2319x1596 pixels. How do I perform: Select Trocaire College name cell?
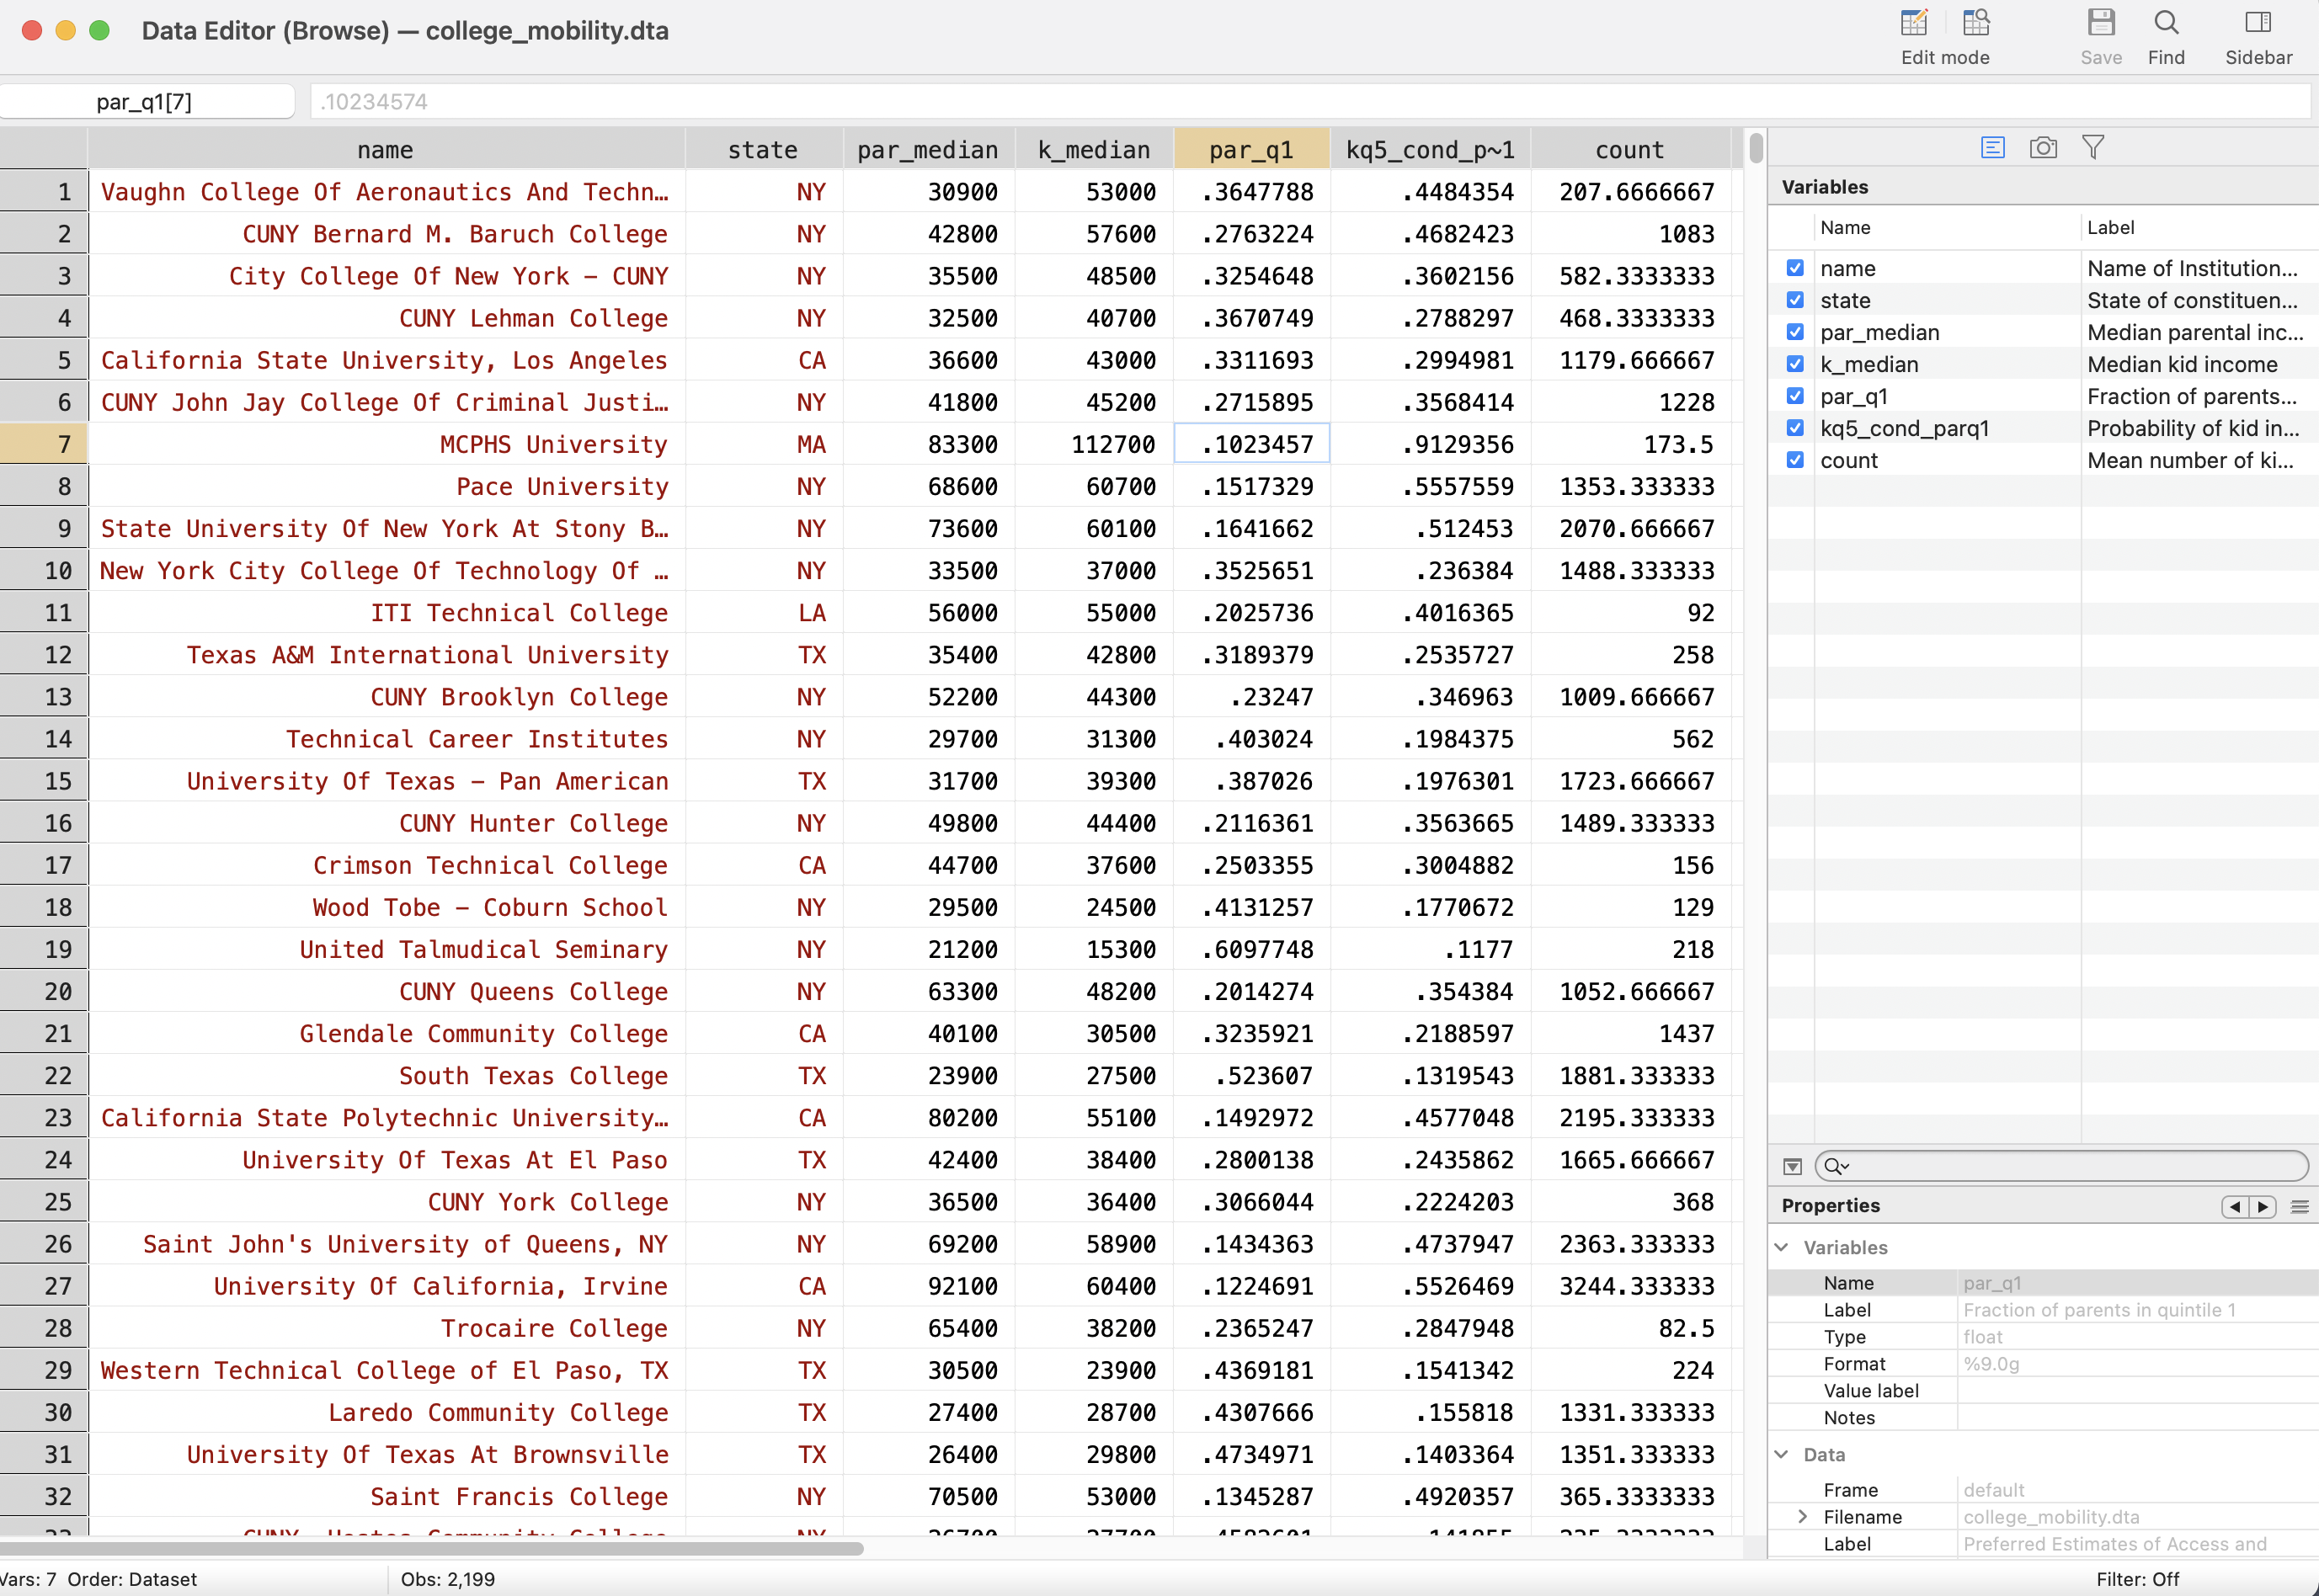(386, 1328)
